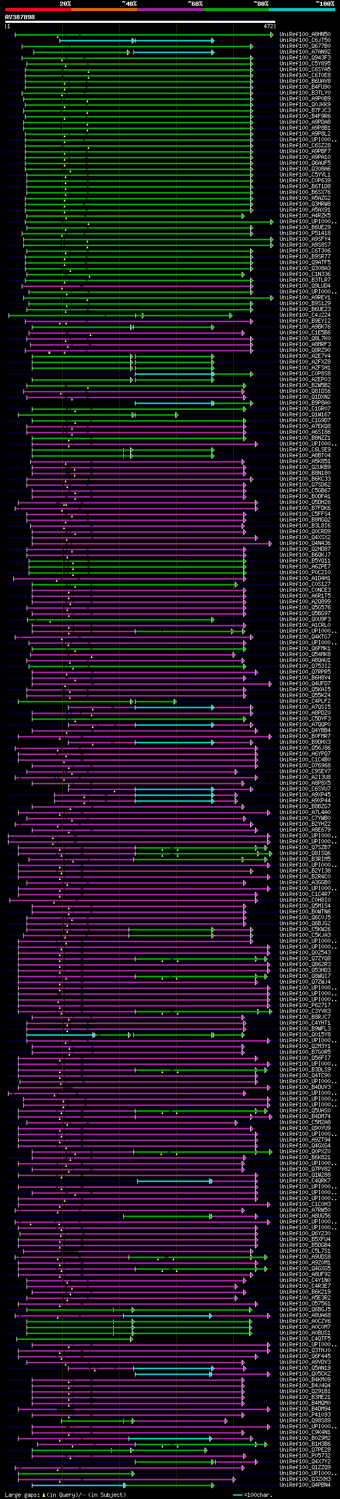Select entry UniRef100_Q4N436
The width and height of the screenshot is (340, 1499).
[x=304, y=543]
